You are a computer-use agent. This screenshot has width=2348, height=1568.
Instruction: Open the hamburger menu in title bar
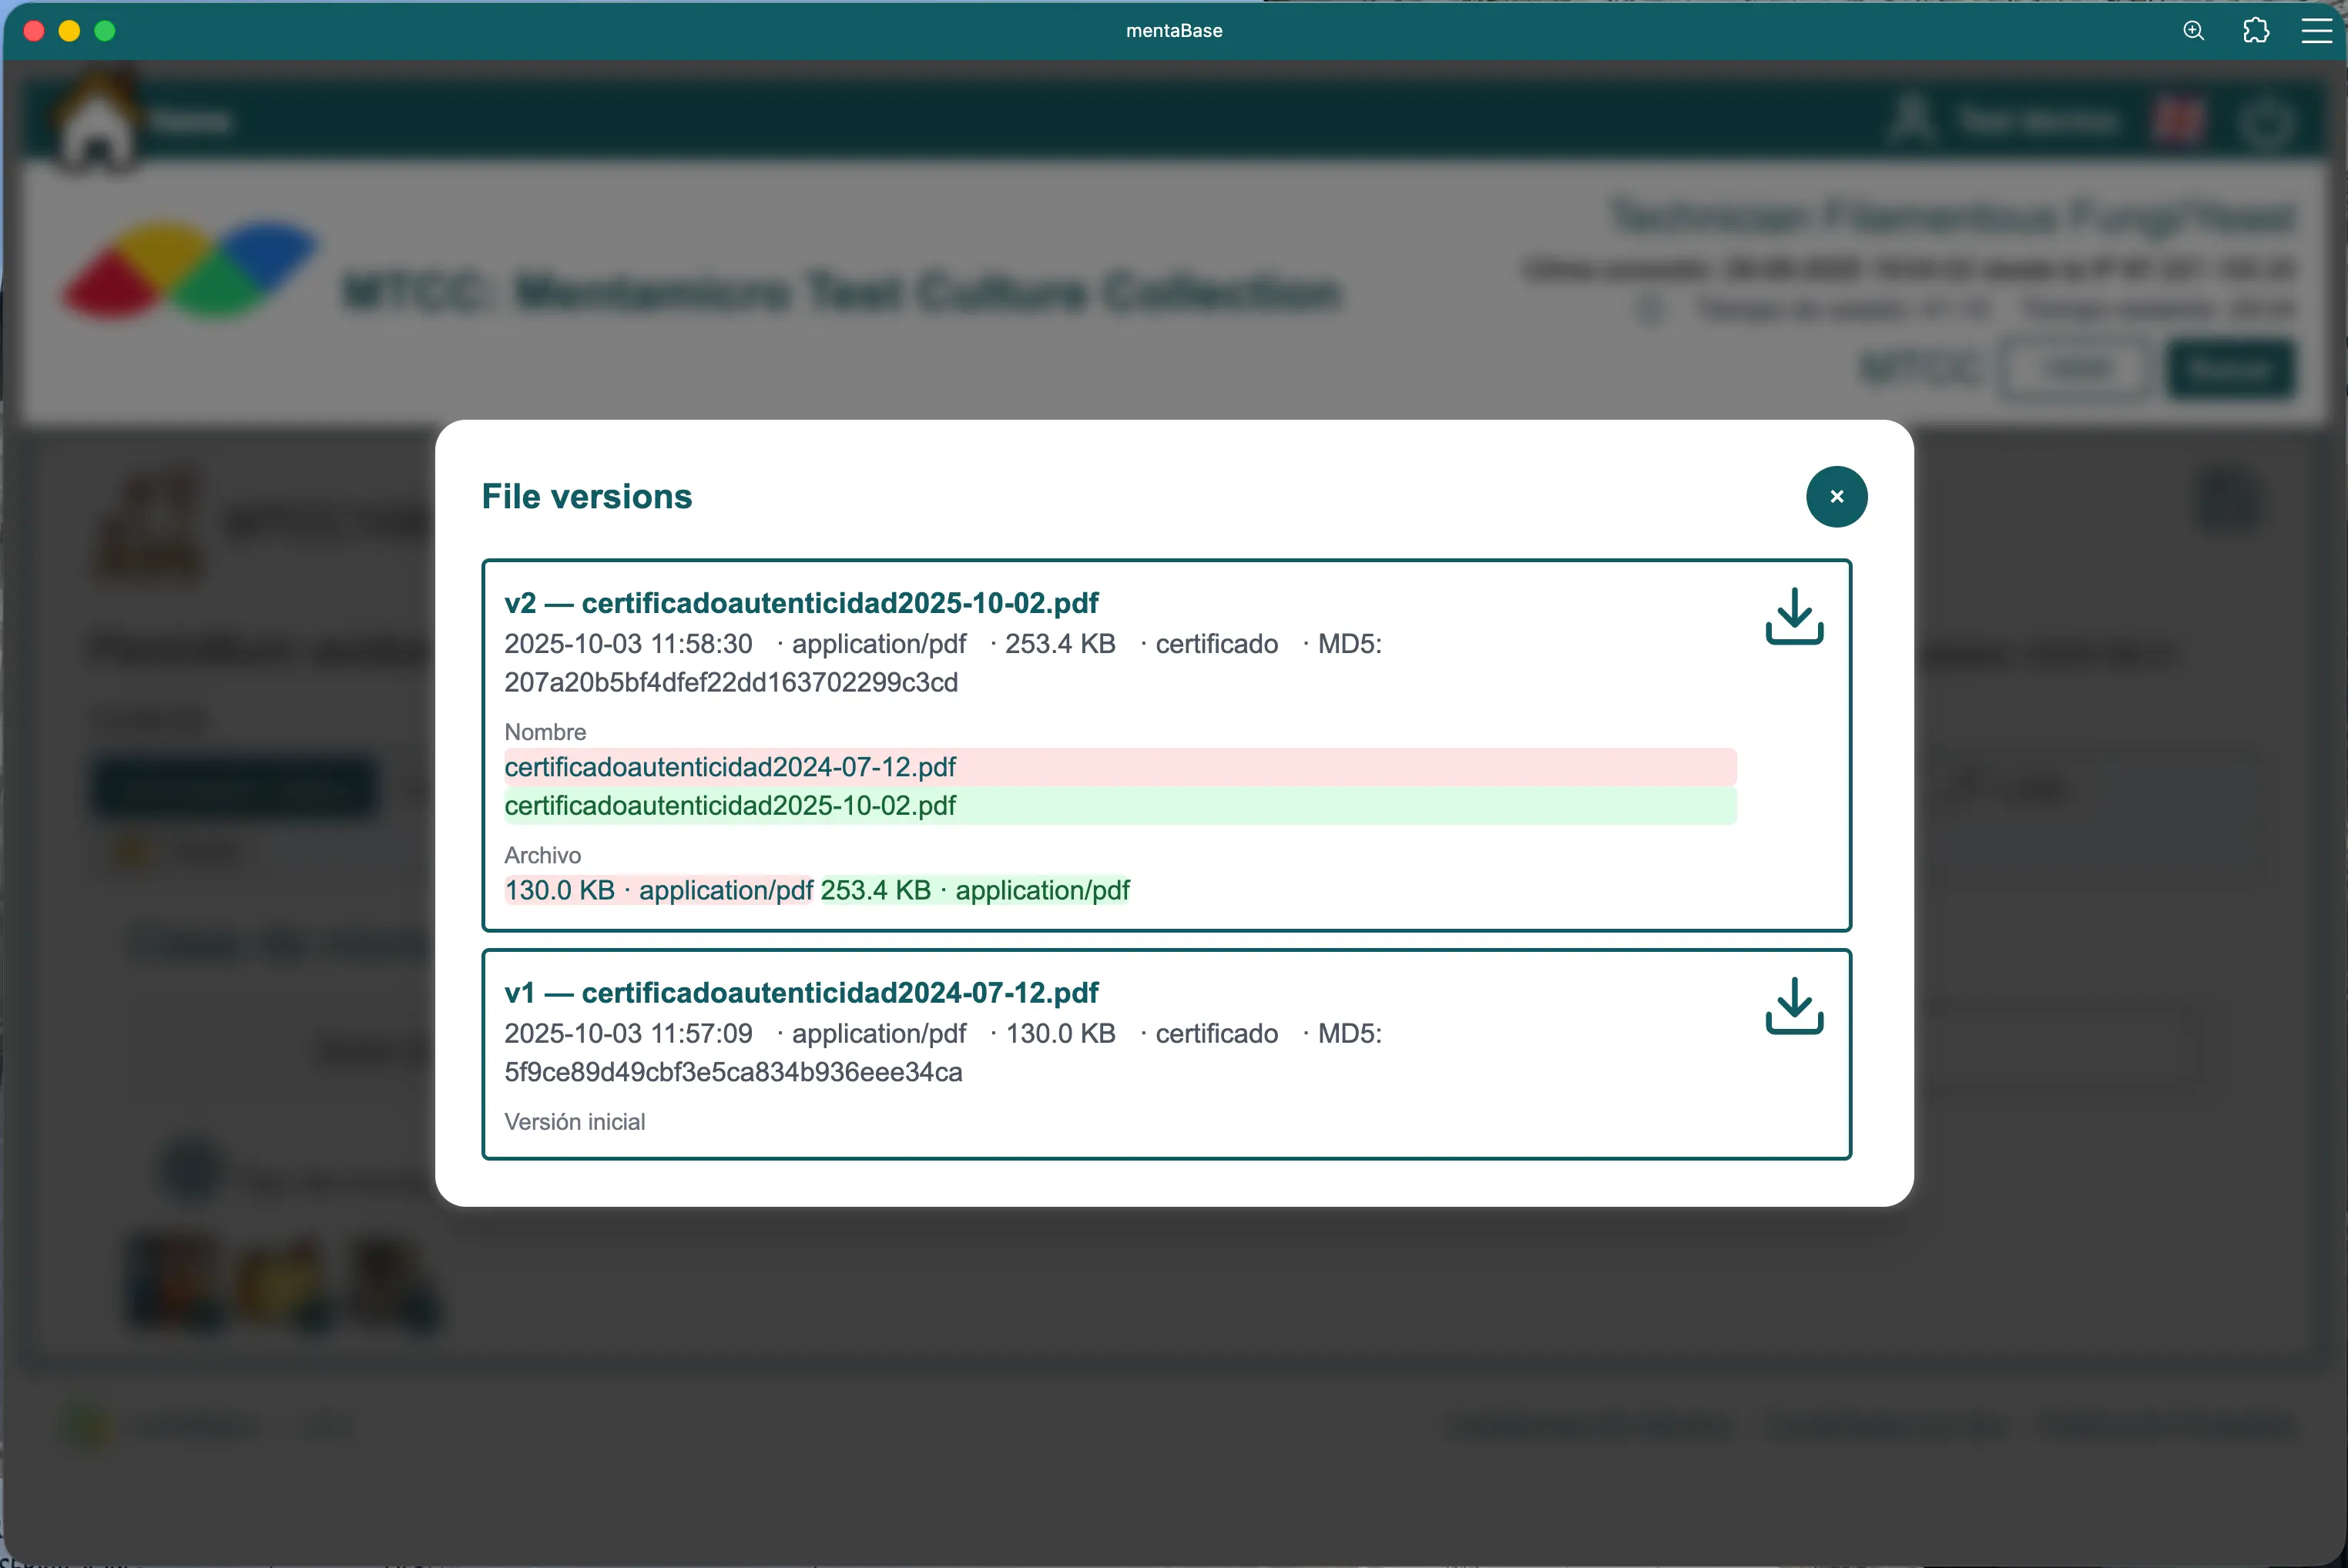click(2316, 31)
